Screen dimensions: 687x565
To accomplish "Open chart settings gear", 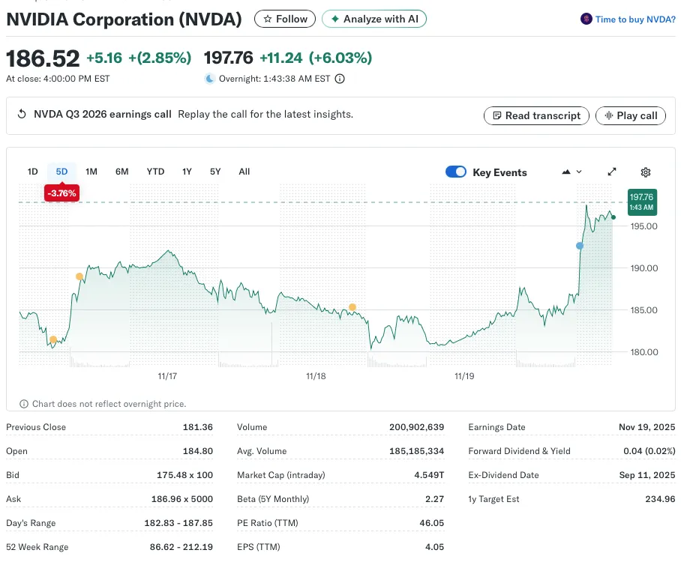I will (x=646, y=172).
